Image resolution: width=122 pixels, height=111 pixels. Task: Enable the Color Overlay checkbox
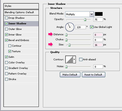point(7,63)
